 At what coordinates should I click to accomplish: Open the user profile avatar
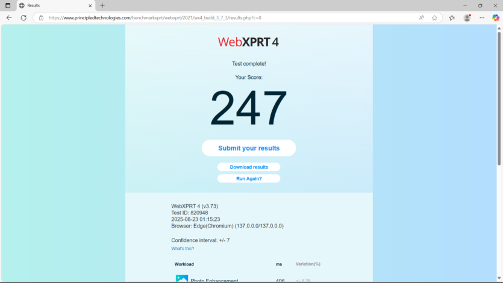467,18
